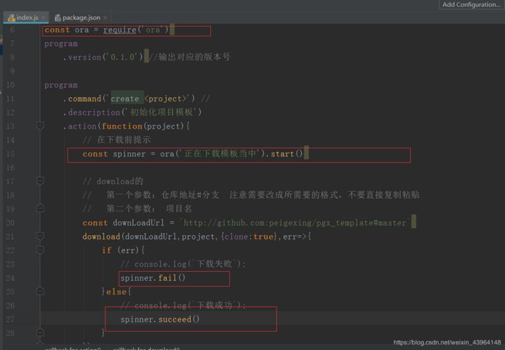505x350 pixels.
Task: Close the package.json tab
Action: coord(105,18)
